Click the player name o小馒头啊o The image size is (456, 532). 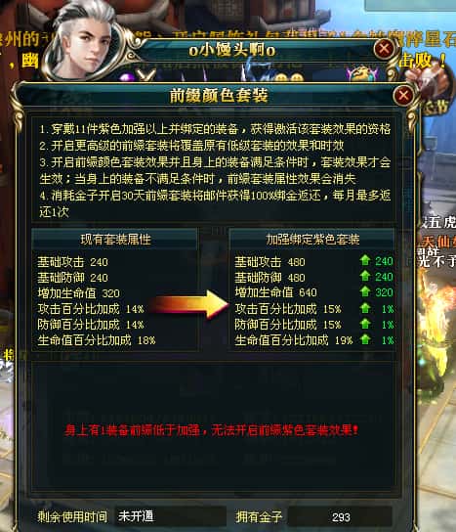coord(232,50)
